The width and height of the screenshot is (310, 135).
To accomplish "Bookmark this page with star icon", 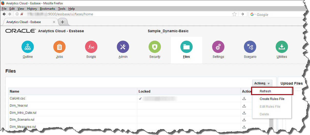I will pyautogui.click(x=234, y=14).
